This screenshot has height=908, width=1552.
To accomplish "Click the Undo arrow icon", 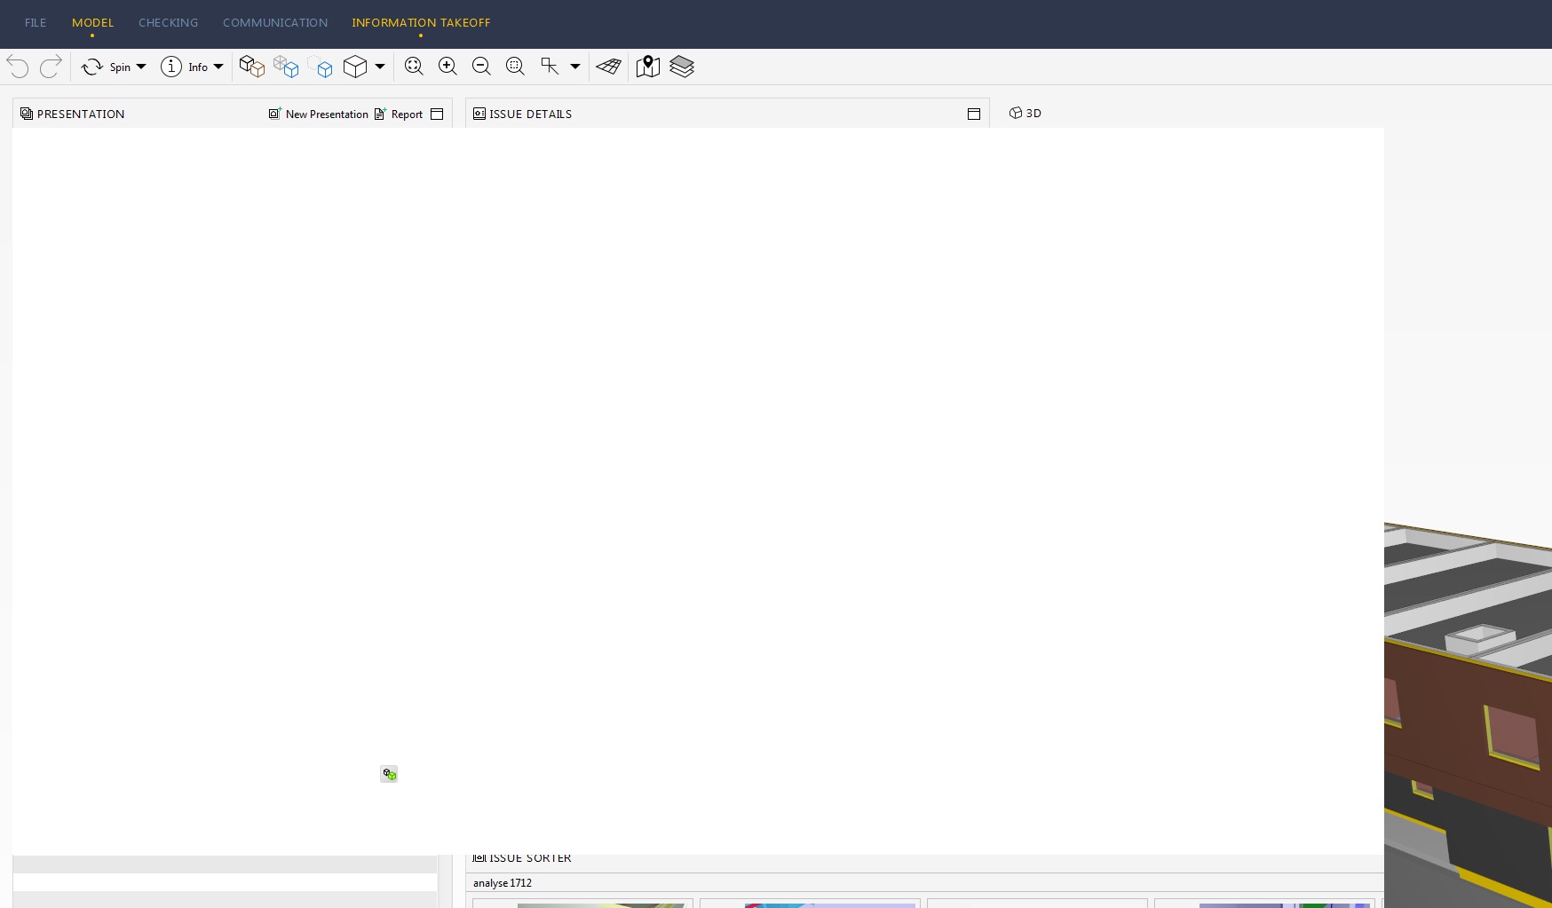I will (18, 67).
